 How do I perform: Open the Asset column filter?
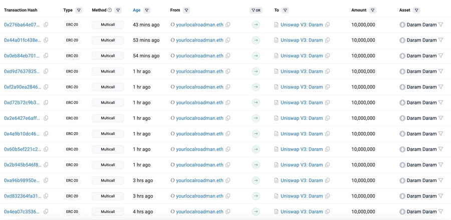coord(416,10)
